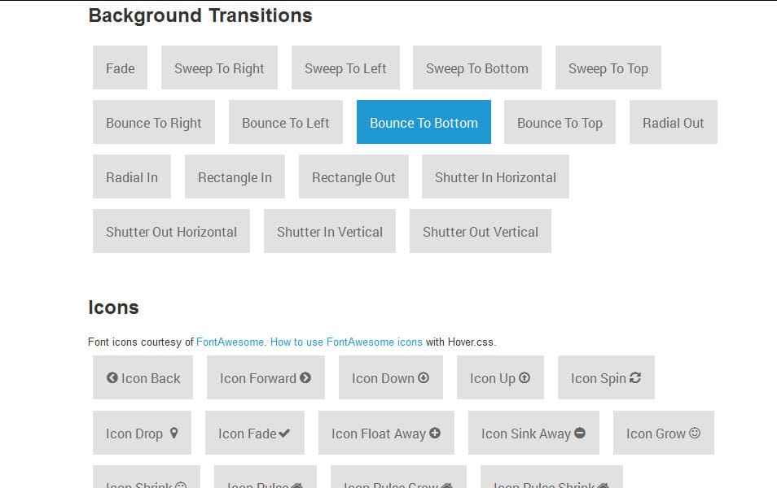Deselect the highlighted Bounce To Bottom effect
The height and width of the screenshot is (488, 777).
[x=424, y=122]
